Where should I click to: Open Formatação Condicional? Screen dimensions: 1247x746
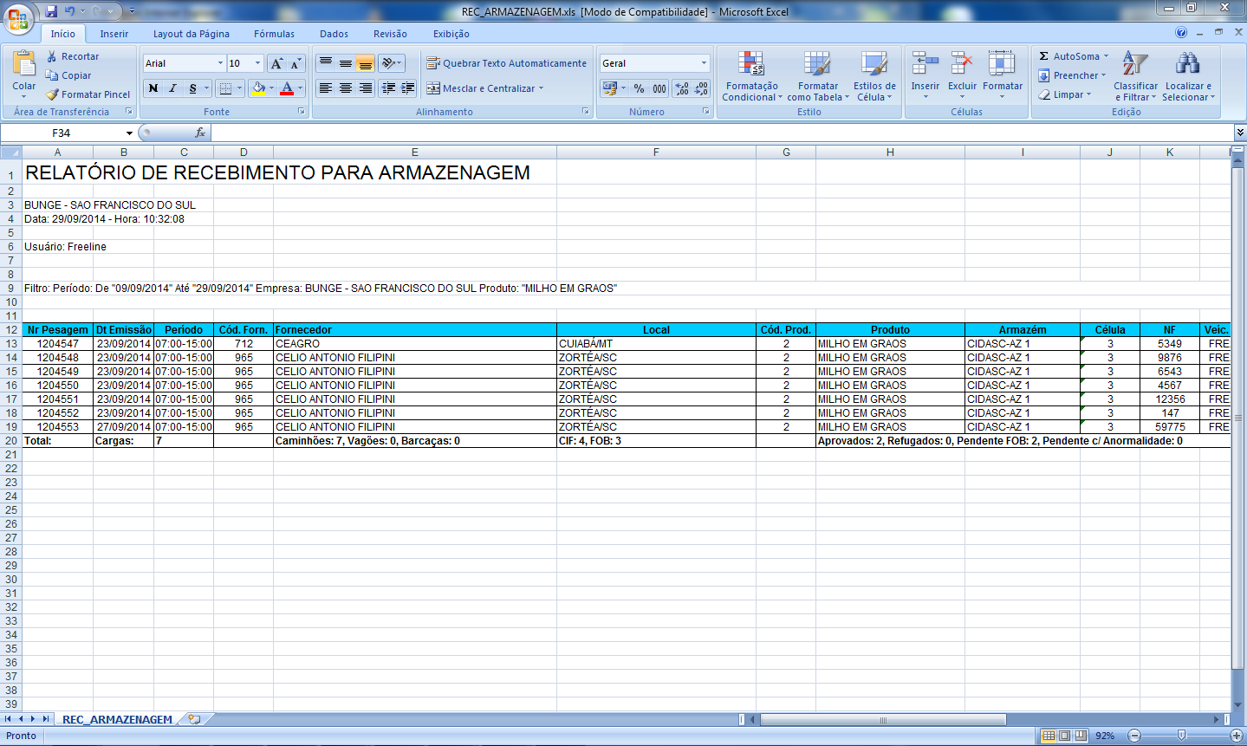click(x=750, y=76)
